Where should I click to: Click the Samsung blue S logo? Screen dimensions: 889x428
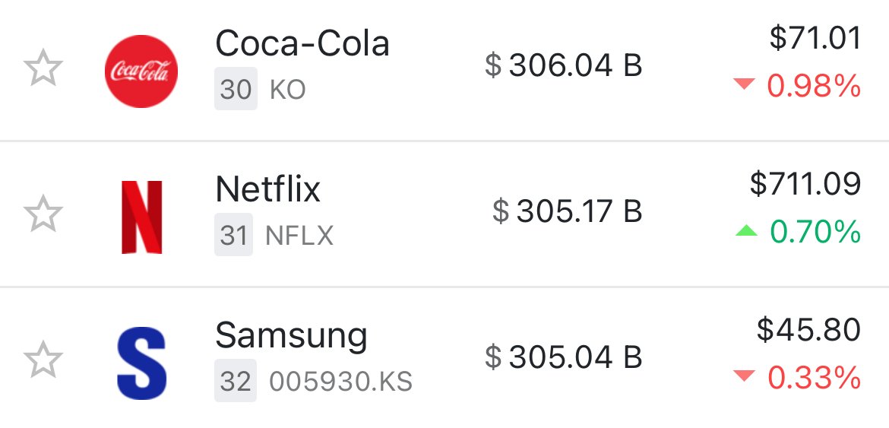click(x=142, y=362)
